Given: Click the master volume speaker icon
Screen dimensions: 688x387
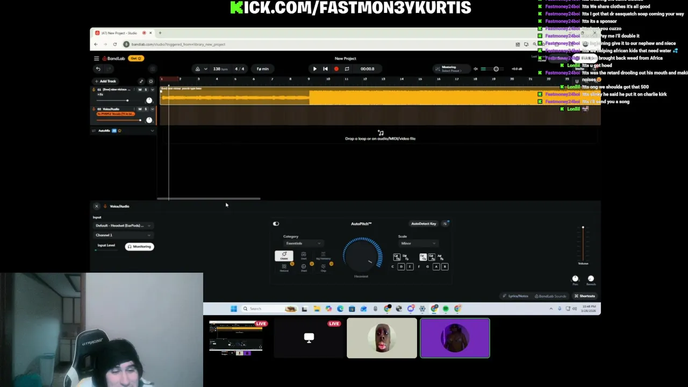Looking at the screenshot, I should click(x=475, y=69).
